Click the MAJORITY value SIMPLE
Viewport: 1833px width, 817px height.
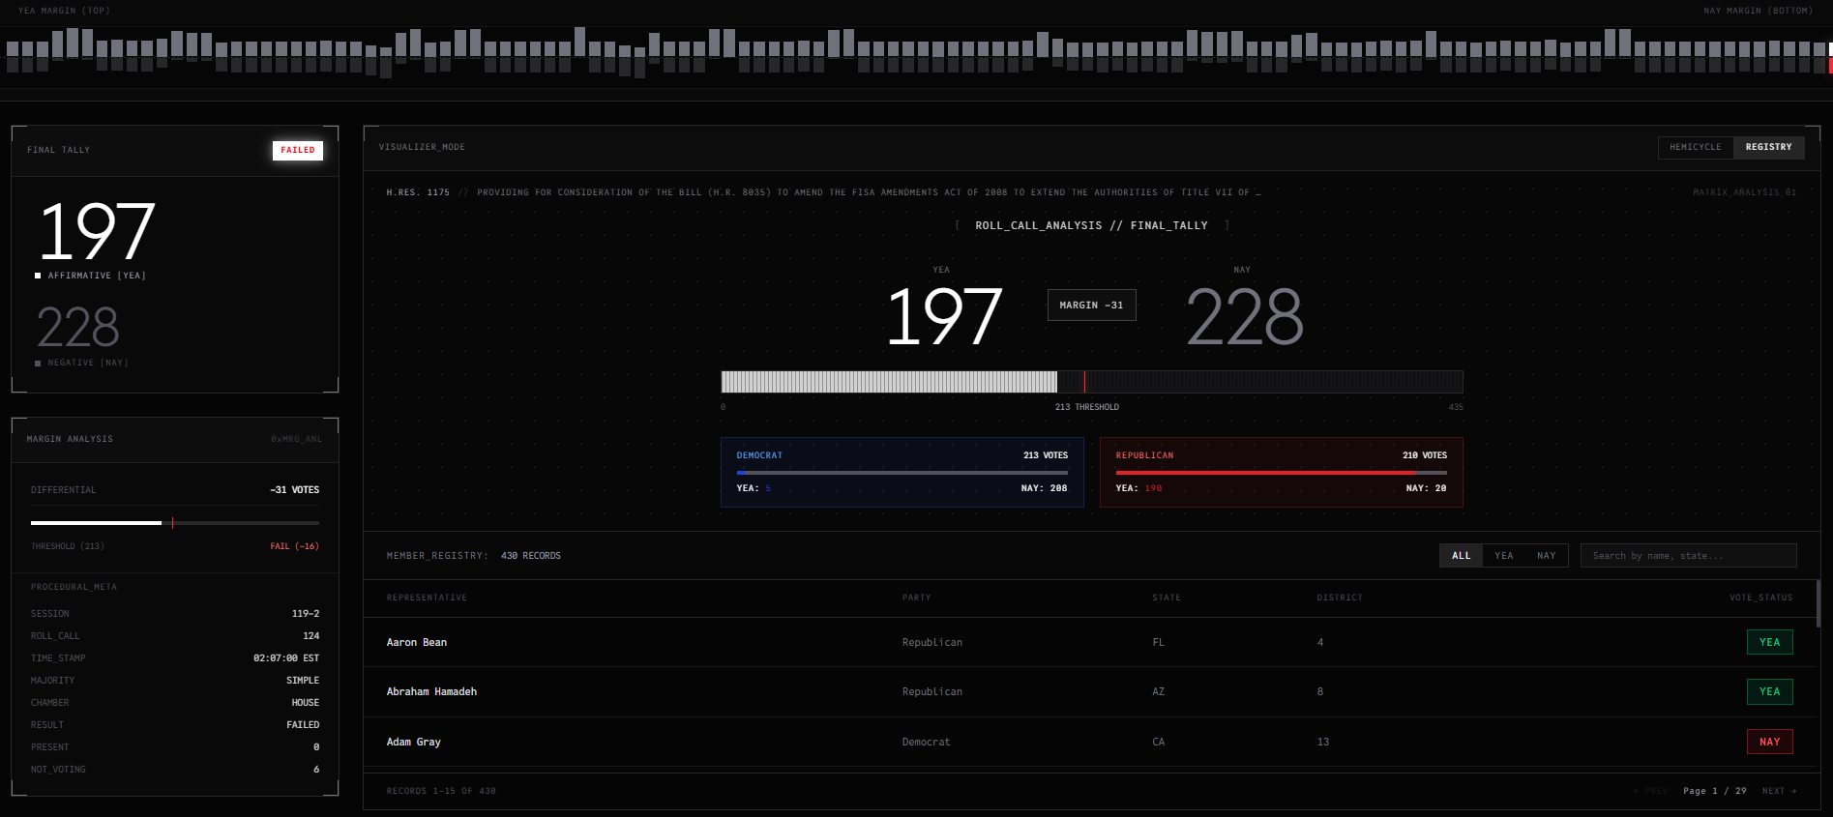coord(302,681)
